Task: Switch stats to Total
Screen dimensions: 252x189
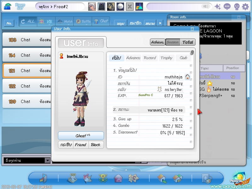Action: [x=188, y=42]
